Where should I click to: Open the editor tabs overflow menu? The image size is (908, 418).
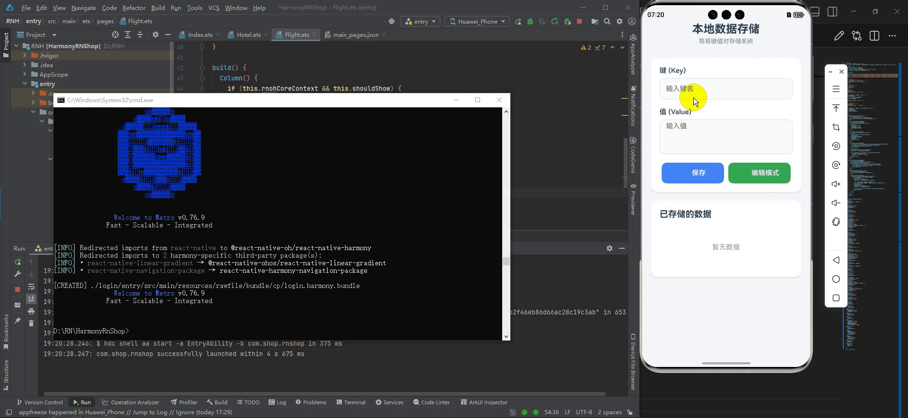click(x=622, y=35)
